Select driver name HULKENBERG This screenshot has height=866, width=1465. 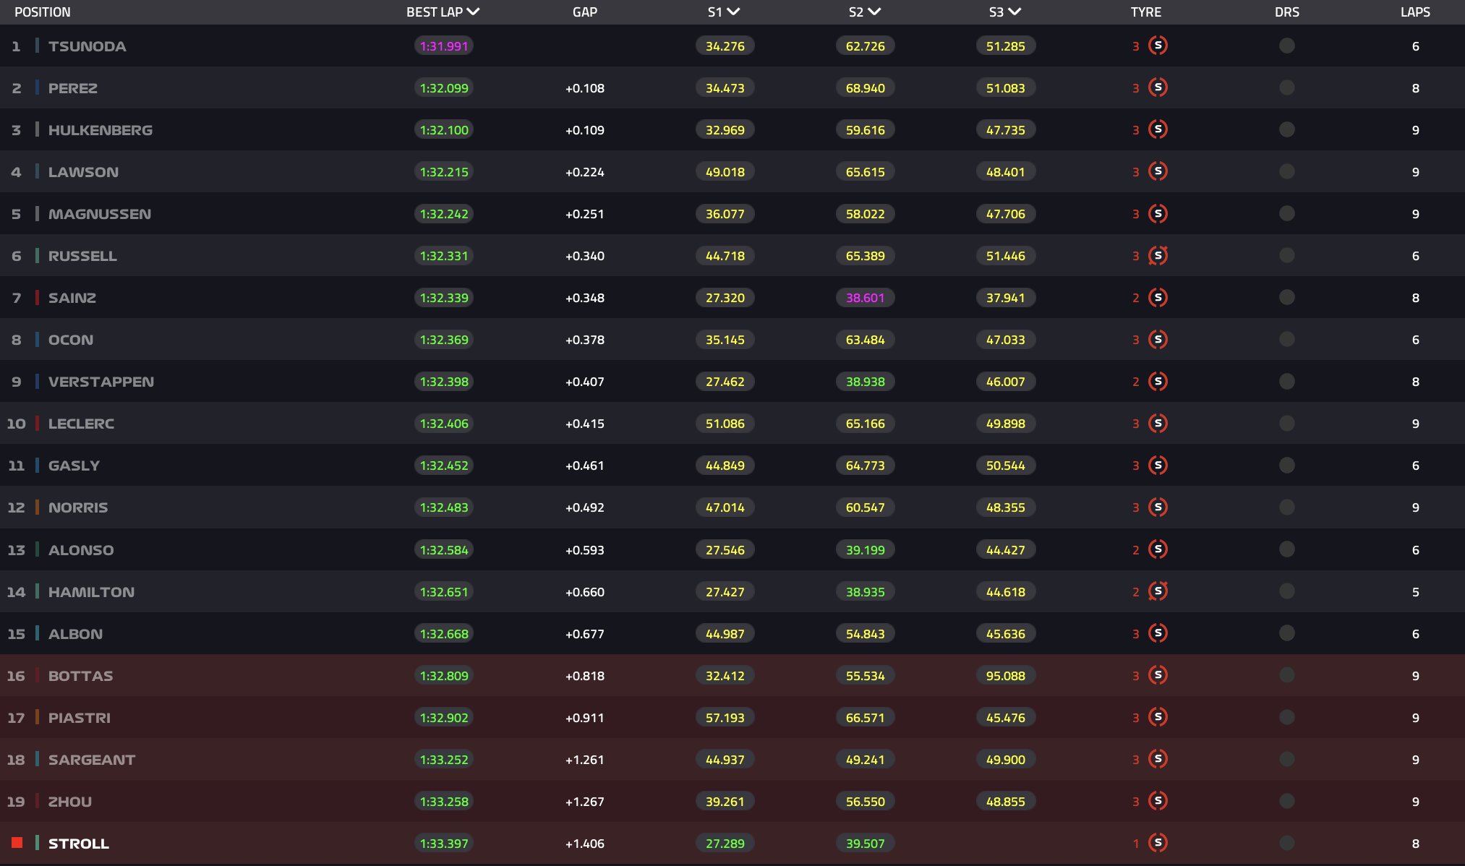pyautogui.click(x=101, y=130)
